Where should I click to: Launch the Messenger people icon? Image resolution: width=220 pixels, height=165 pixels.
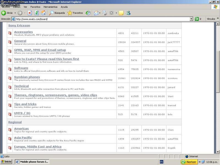pos(128,13)
